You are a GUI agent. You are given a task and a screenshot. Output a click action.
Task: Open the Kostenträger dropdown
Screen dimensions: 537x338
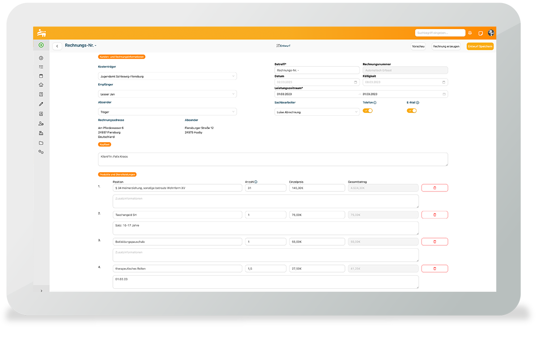coord(167,77)
